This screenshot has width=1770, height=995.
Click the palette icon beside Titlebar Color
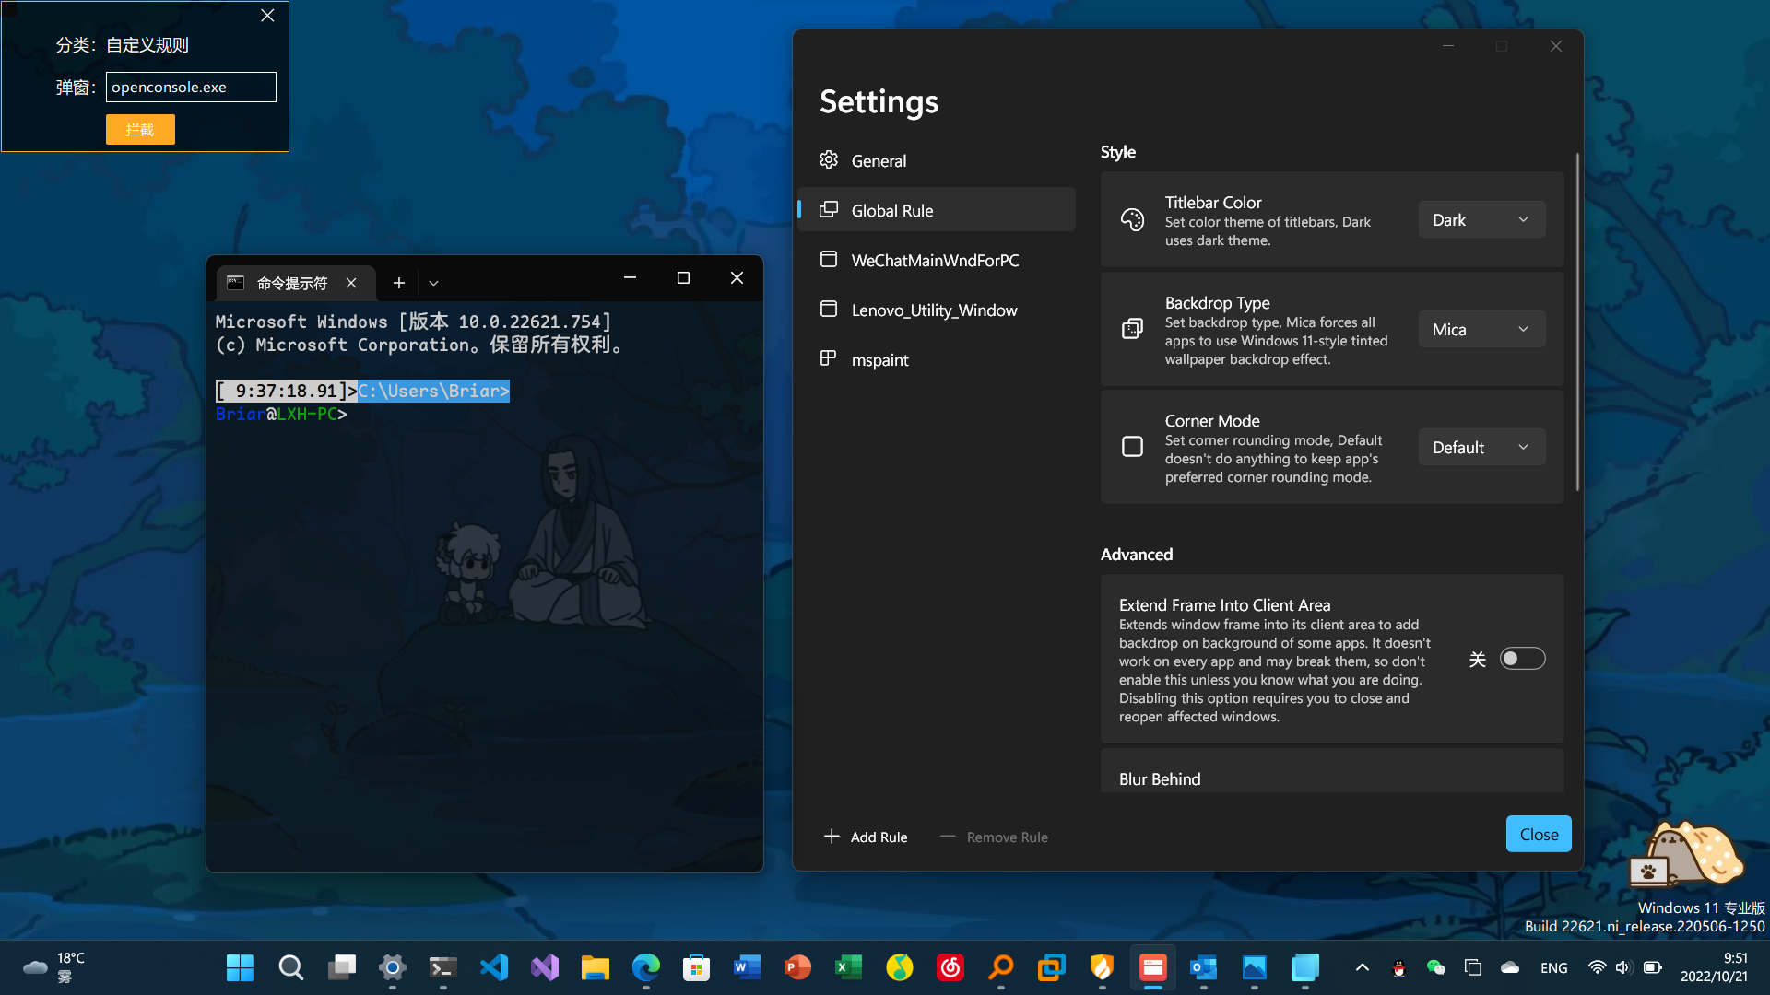(x=1133, y=219)
